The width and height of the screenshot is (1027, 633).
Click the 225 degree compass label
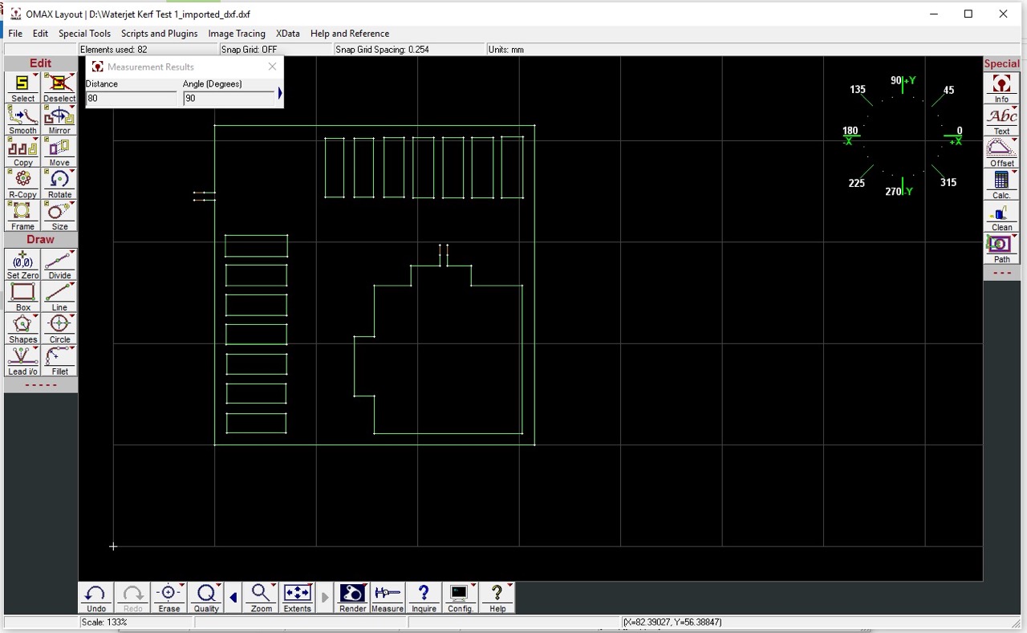(x=857, y=183)
